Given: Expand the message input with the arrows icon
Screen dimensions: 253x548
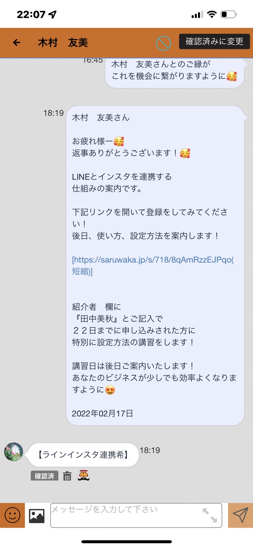Looking at the screenshot, I should (x=210, y=515).
